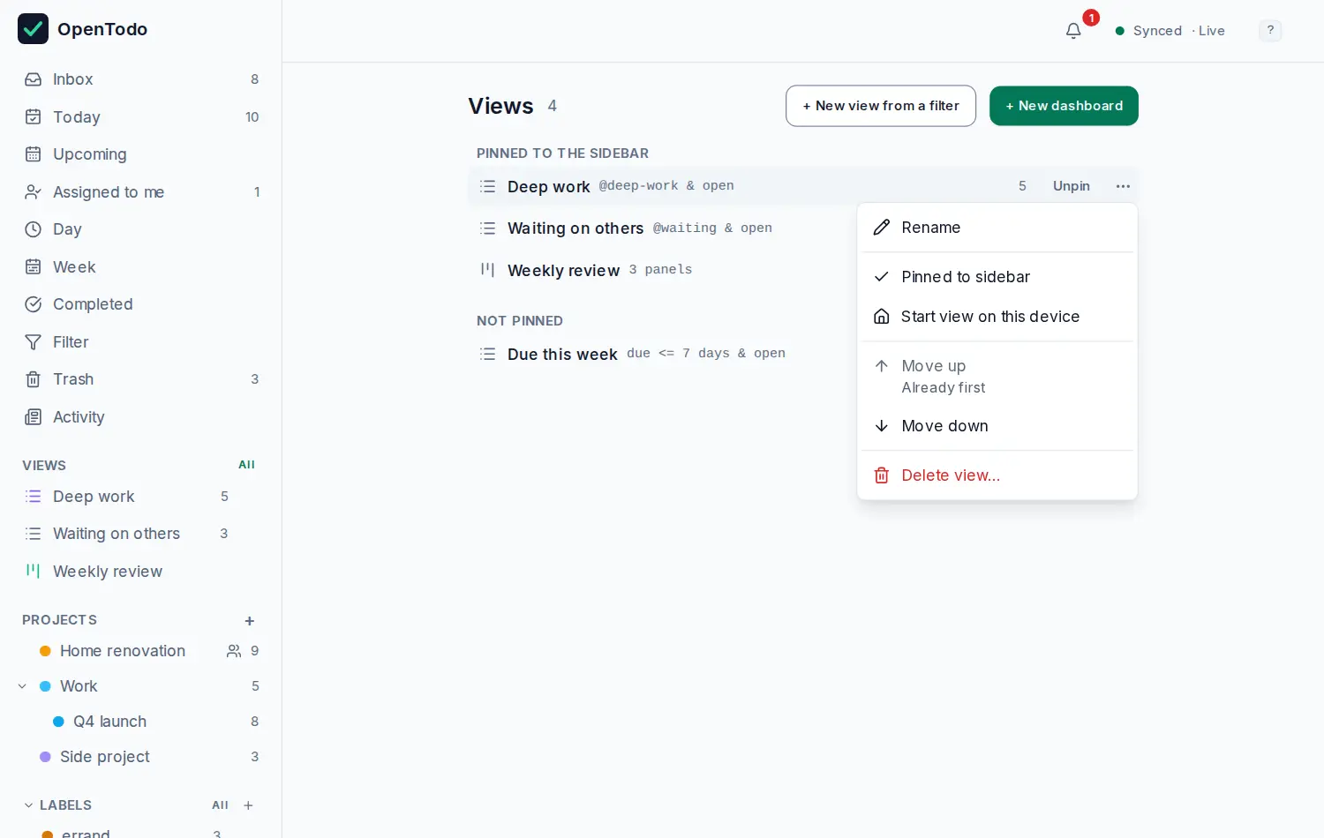Screen dimensions: 1324x838
Task: Open the Trash
Action: point(141,379)
